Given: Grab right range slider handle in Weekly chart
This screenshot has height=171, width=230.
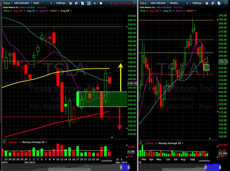Looking at the screenshot, I should (220, 167).
